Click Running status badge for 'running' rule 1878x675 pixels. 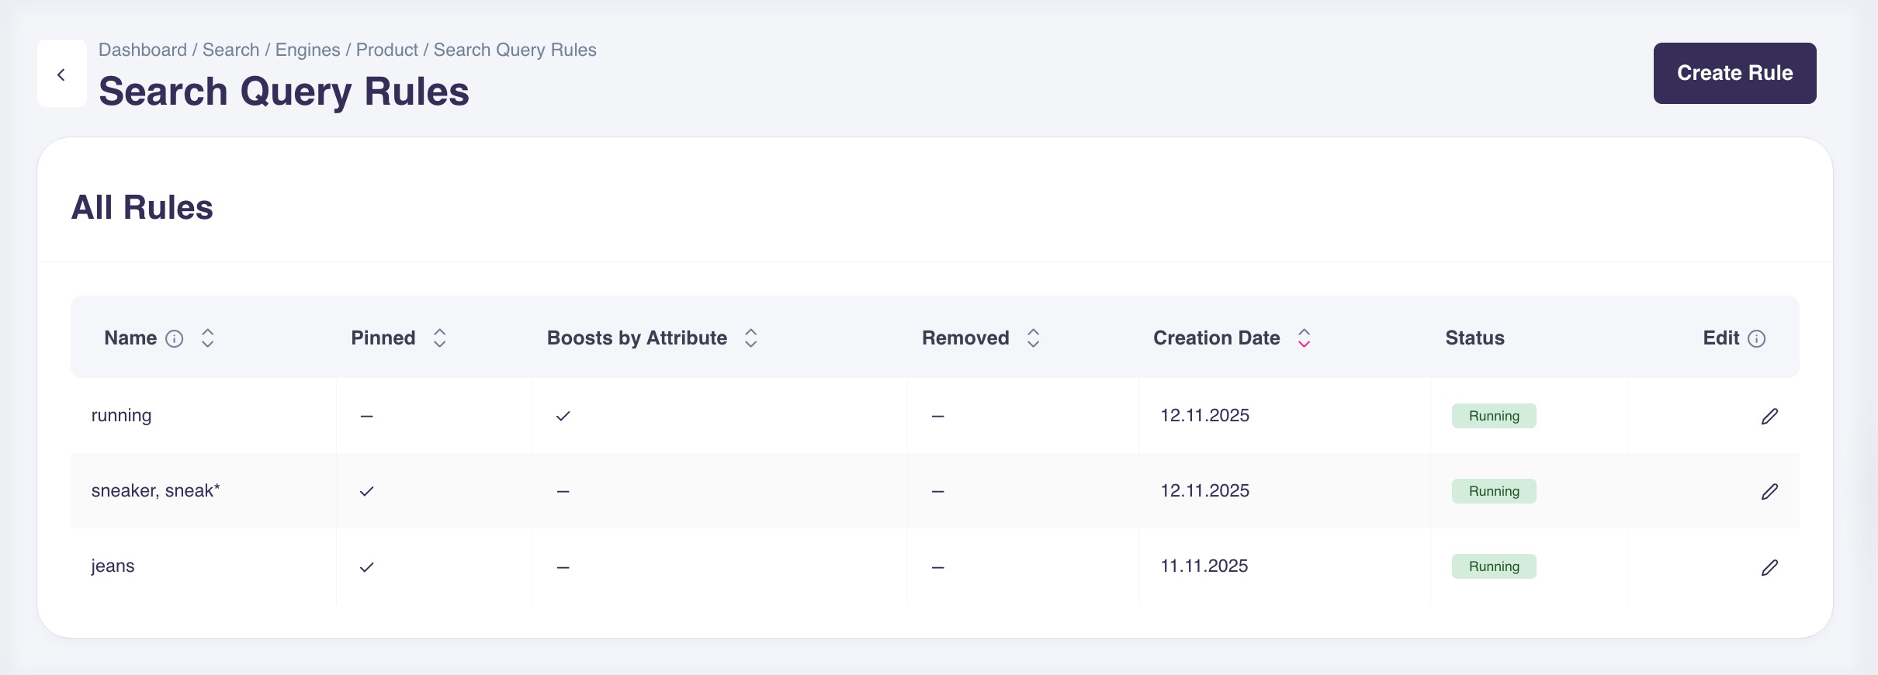[1494, 417]
